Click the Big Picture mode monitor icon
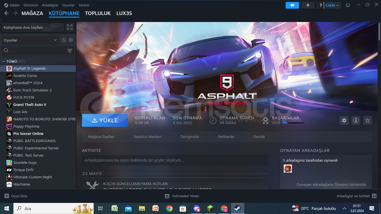 [348, 5]
